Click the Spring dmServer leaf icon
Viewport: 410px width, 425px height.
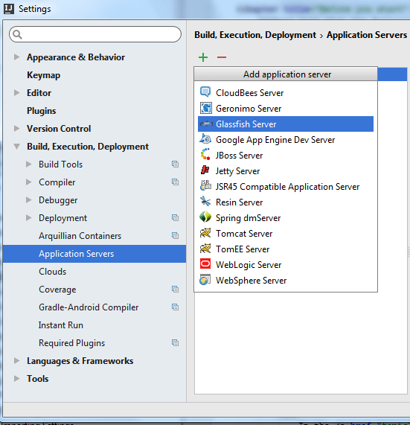[205, 217]
